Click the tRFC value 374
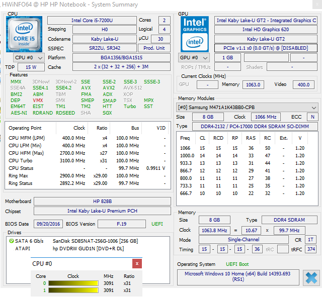The width and height of the screenshot is (322, 297). point(311,249)
